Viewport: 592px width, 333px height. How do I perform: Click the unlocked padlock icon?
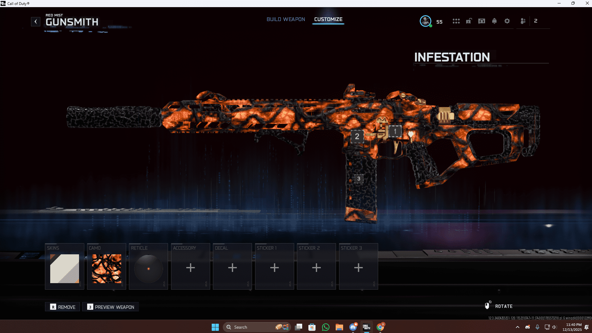(x=469, y=21)
